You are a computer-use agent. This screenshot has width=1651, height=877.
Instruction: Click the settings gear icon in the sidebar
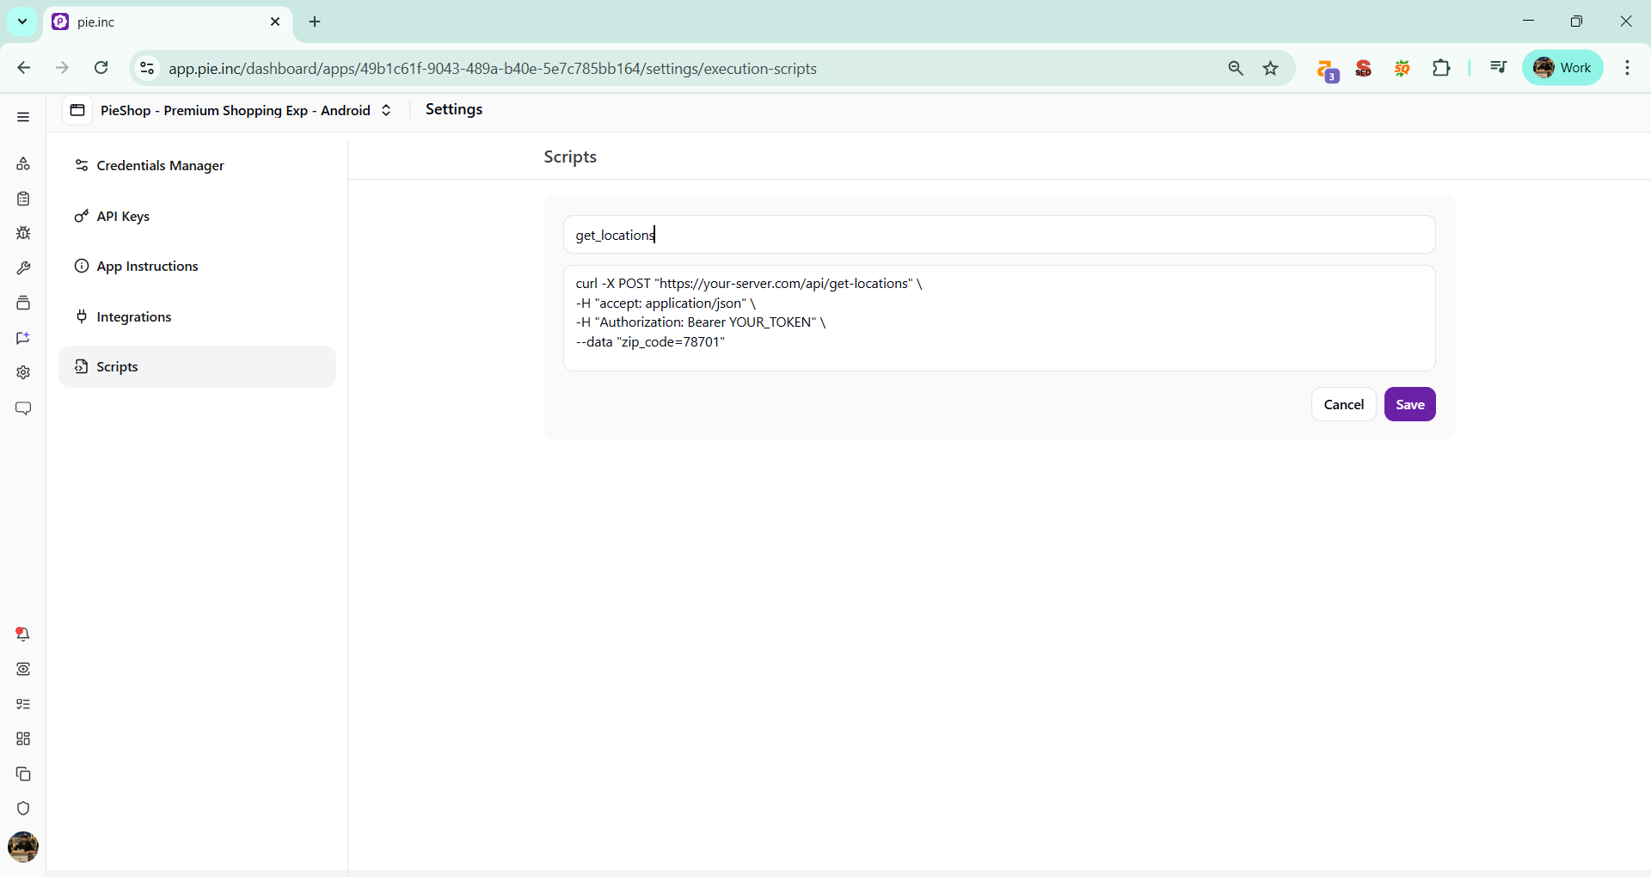pyautogui.click(x=23, y=372)
